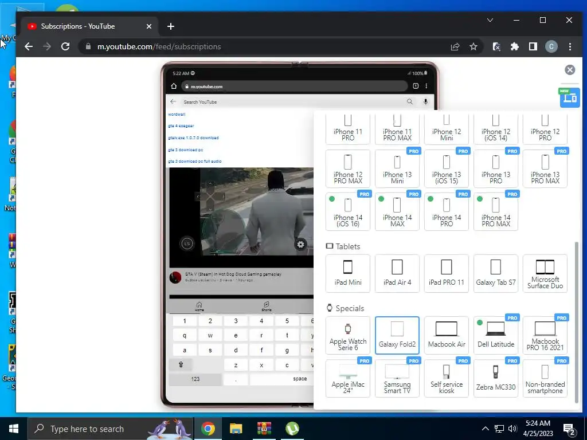Viewport: 587px width, 440px height.
Task: Choose the iPhone 13 PRO device
Action: coord(496,169)
